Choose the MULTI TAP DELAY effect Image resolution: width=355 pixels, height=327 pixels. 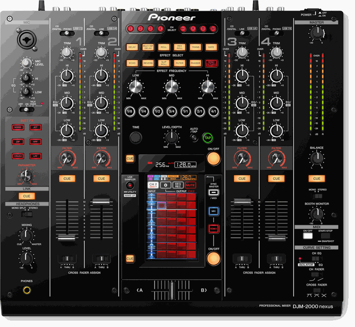point(148,47)
